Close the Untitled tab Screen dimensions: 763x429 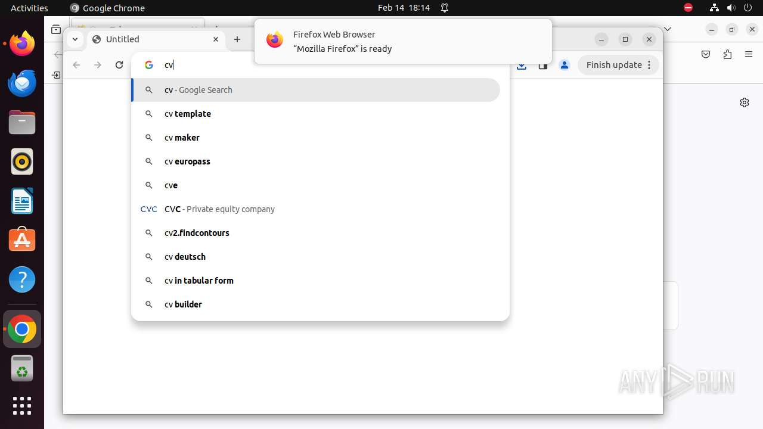pyautogui.click(x=216, y=39)
